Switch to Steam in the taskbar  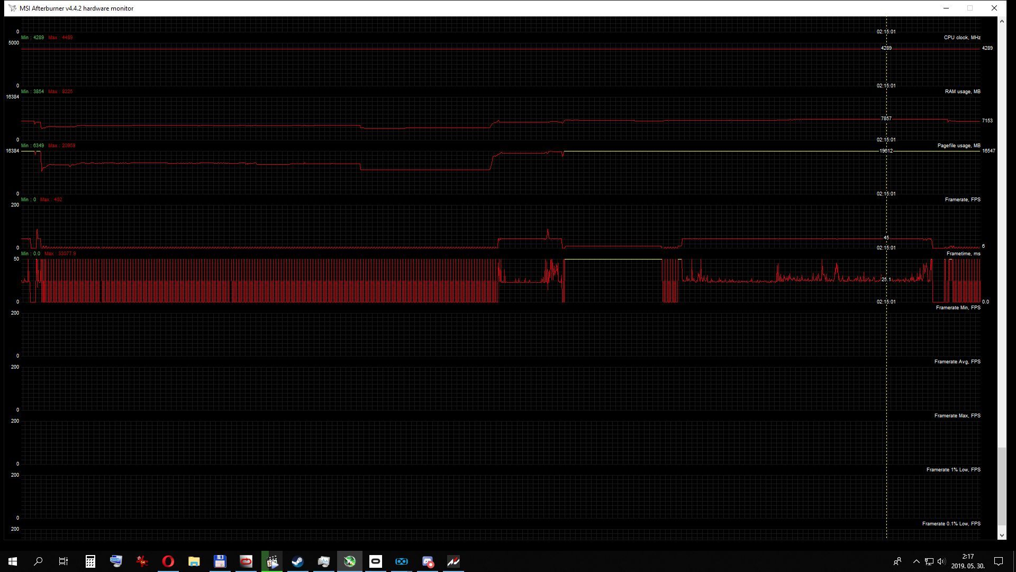coord(298,561)
